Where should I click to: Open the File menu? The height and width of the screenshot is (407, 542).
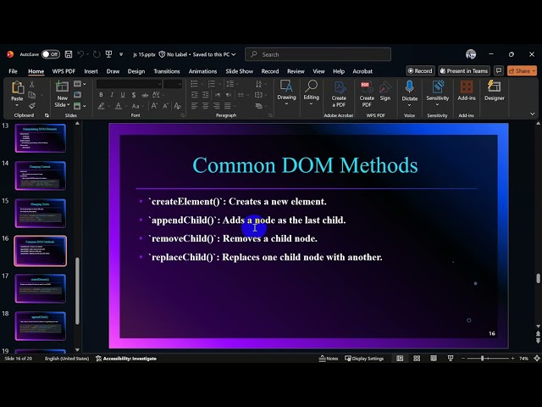[14, 71]
